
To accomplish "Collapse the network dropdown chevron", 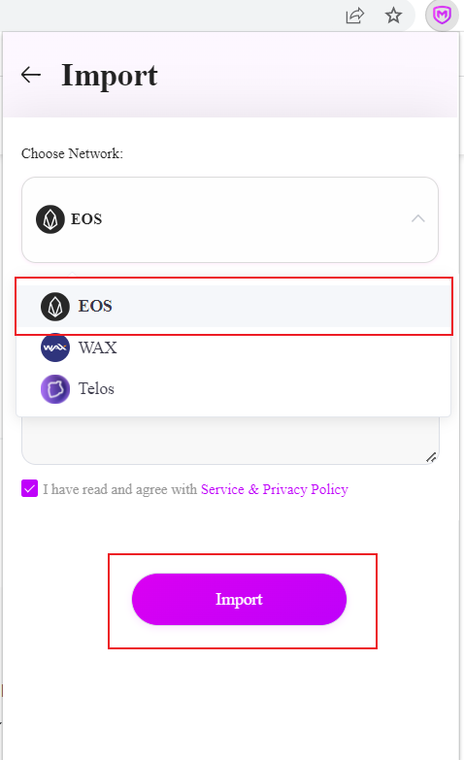I will 418,218.
